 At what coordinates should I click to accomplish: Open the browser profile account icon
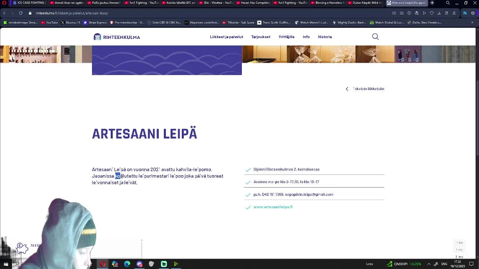(x=454, y=13)
